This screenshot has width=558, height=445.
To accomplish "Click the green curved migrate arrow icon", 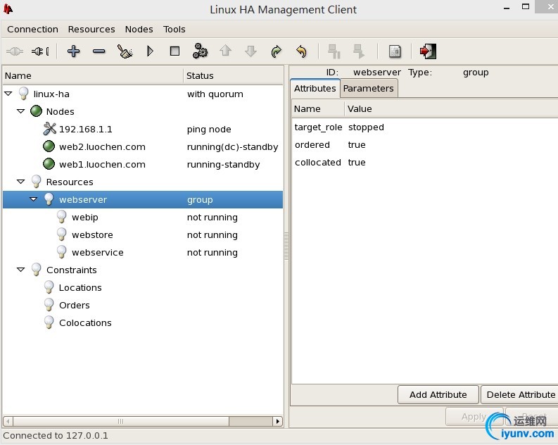I will [276, 51].
